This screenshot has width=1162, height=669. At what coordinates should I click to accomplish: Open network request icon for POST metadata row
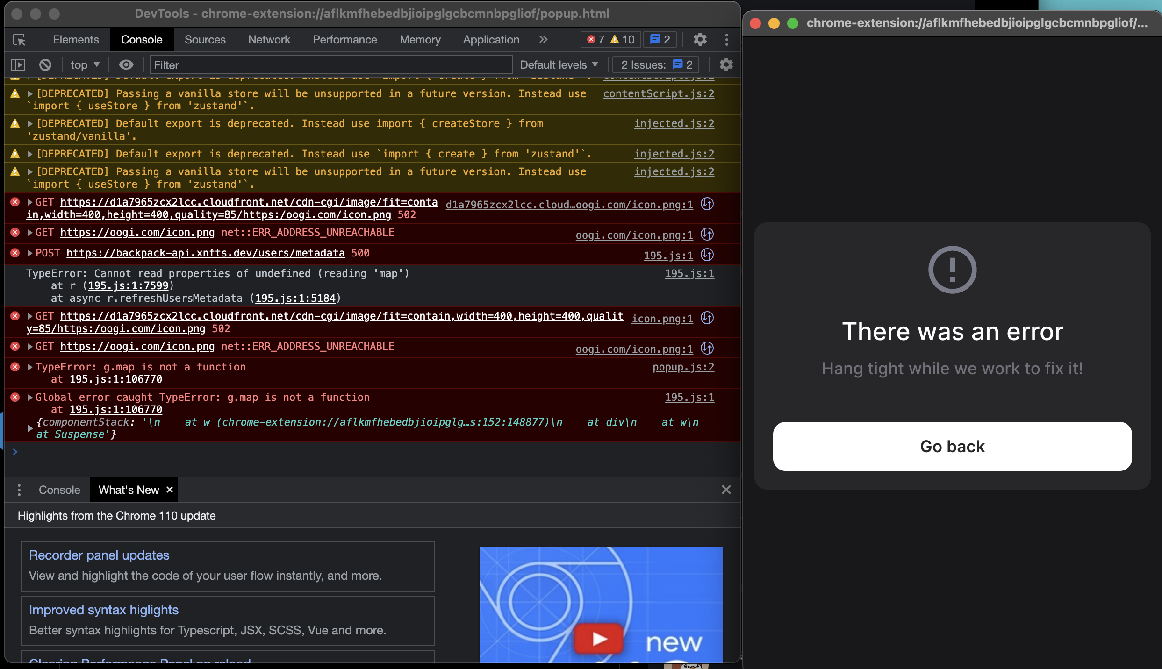coord(707,255)
